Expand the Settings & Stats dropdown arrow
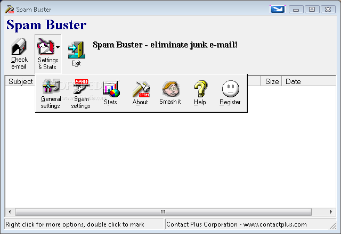Screen dimensions: 341x234 (58, 47)
